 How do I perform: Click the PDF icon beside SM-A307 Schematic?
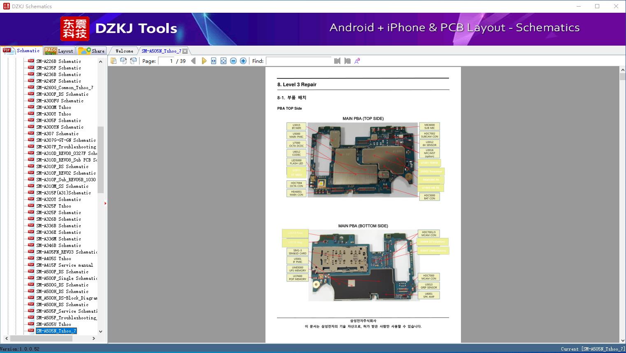[x=31, y=133]
